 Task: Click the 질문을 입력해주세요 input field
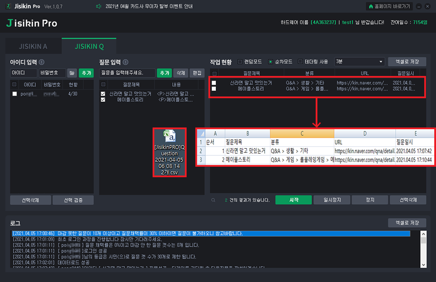127,73
